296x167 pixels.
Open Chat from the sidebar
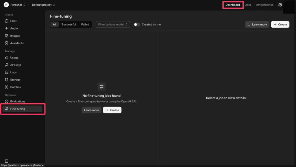[x=13, y=21]
